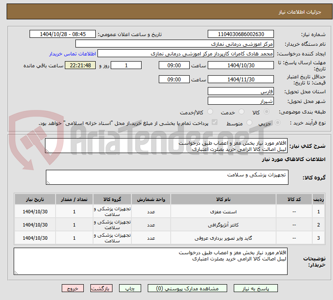Select the خدمت radio button
This screenshot has height=300, width=333.
(241, 112)
